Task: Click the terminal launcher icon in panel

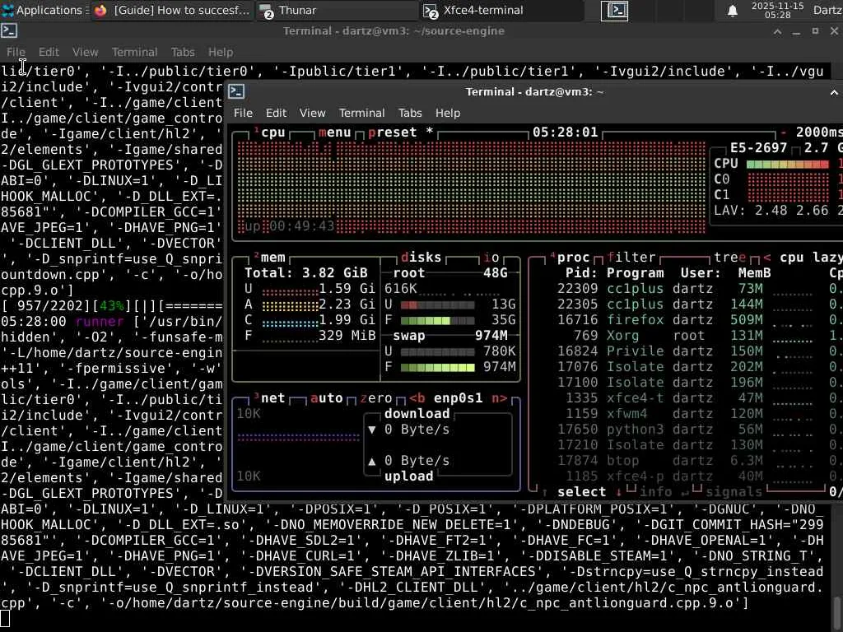Action: (x=614, y=11)
